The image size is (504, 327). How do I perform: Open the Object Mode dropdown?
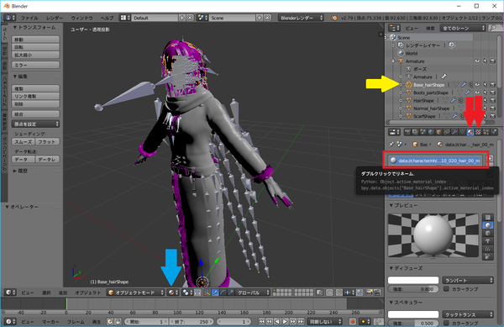pos(136,293)
